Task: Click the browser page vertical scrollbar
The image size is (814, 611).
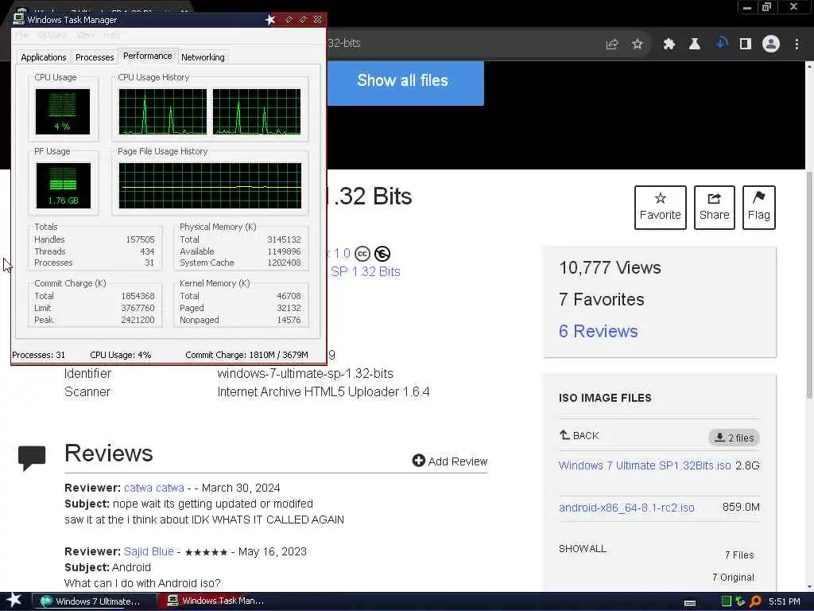Action: (x=809, y=285)
